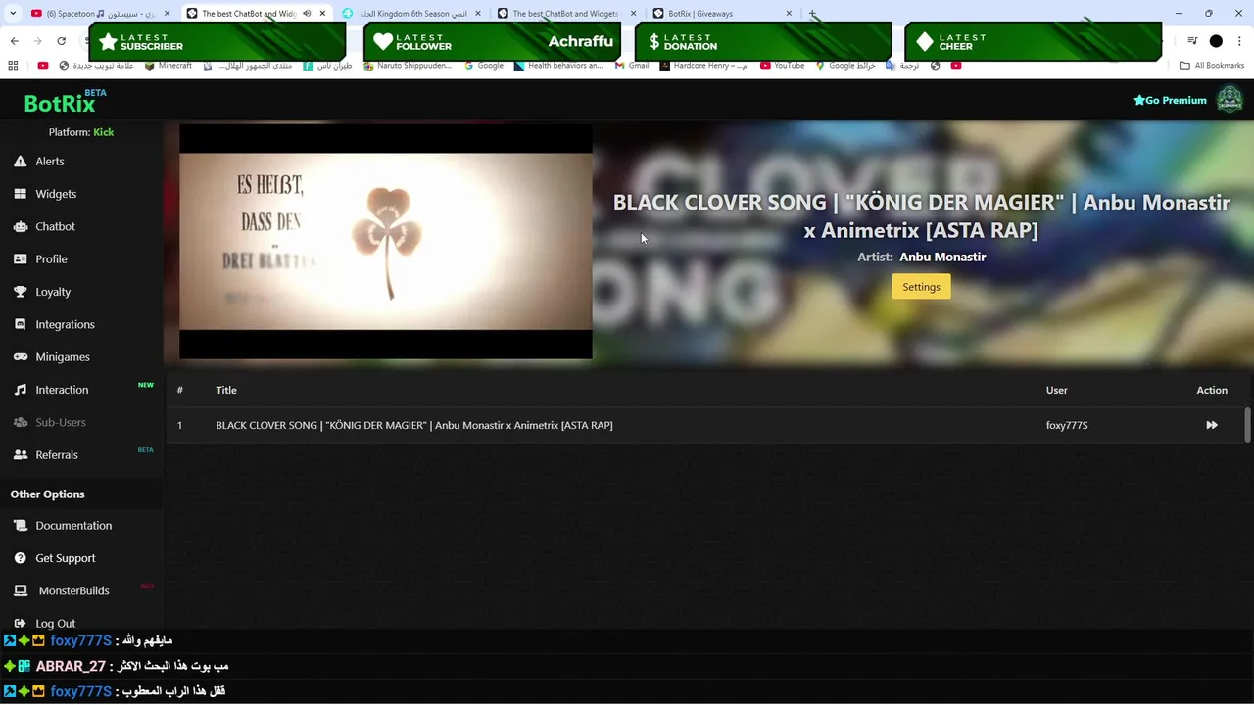Select the Interaction music note icon
The width and height of the screenshot is (1254, 705).
point(20,390)
